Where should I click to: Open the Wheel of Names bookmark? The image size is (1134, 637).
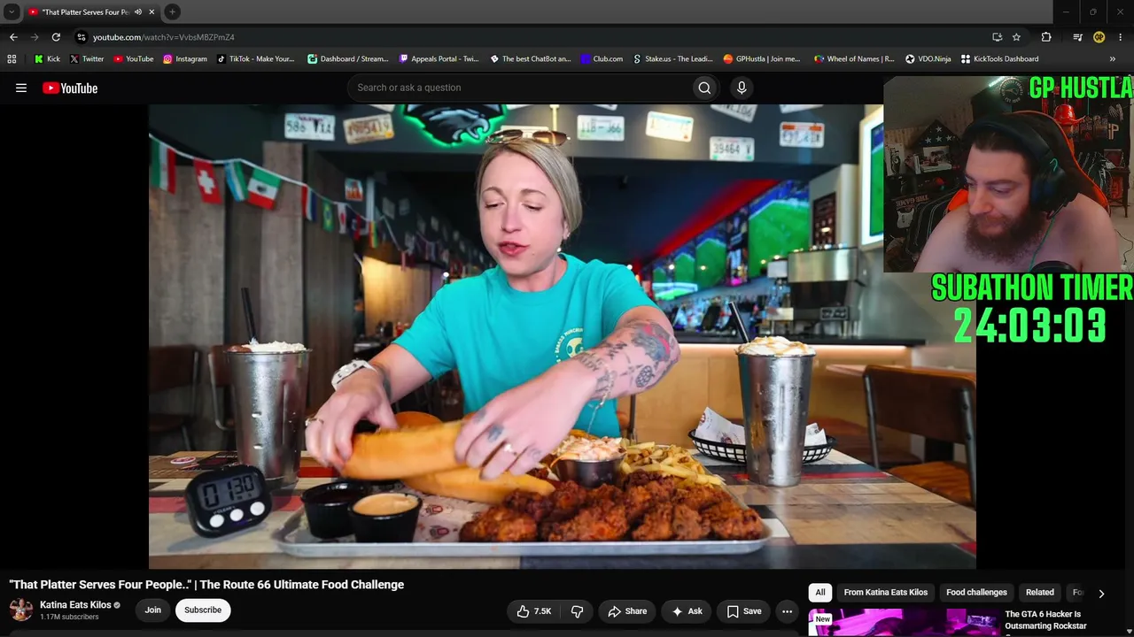[854, 59]
